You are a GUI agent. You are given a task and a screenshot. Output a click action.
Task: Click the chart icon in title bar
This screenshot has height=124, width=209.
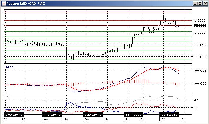[4, 4]
